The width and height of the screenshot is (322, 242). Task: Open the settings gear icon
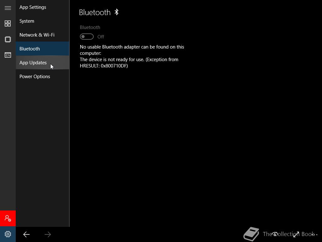[8, 234]
